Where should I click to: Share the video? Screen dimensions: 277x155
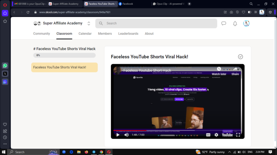coord(235,71)
